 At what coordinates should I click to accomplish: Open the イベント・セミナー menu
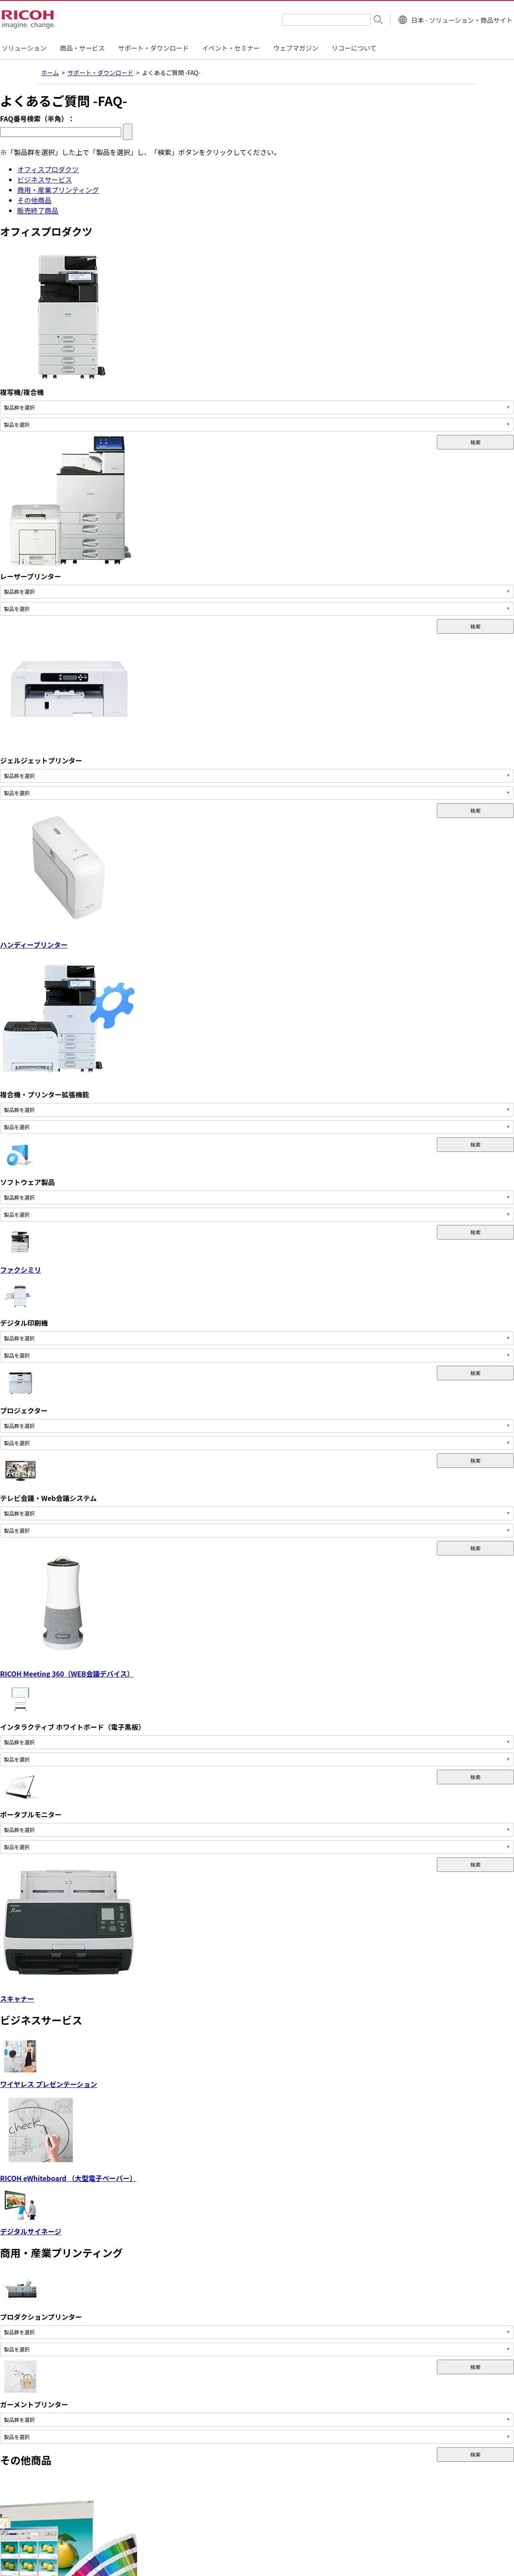point(230,48)
